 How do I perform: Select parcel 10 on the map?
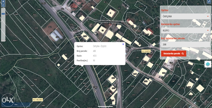click(119, 8)
